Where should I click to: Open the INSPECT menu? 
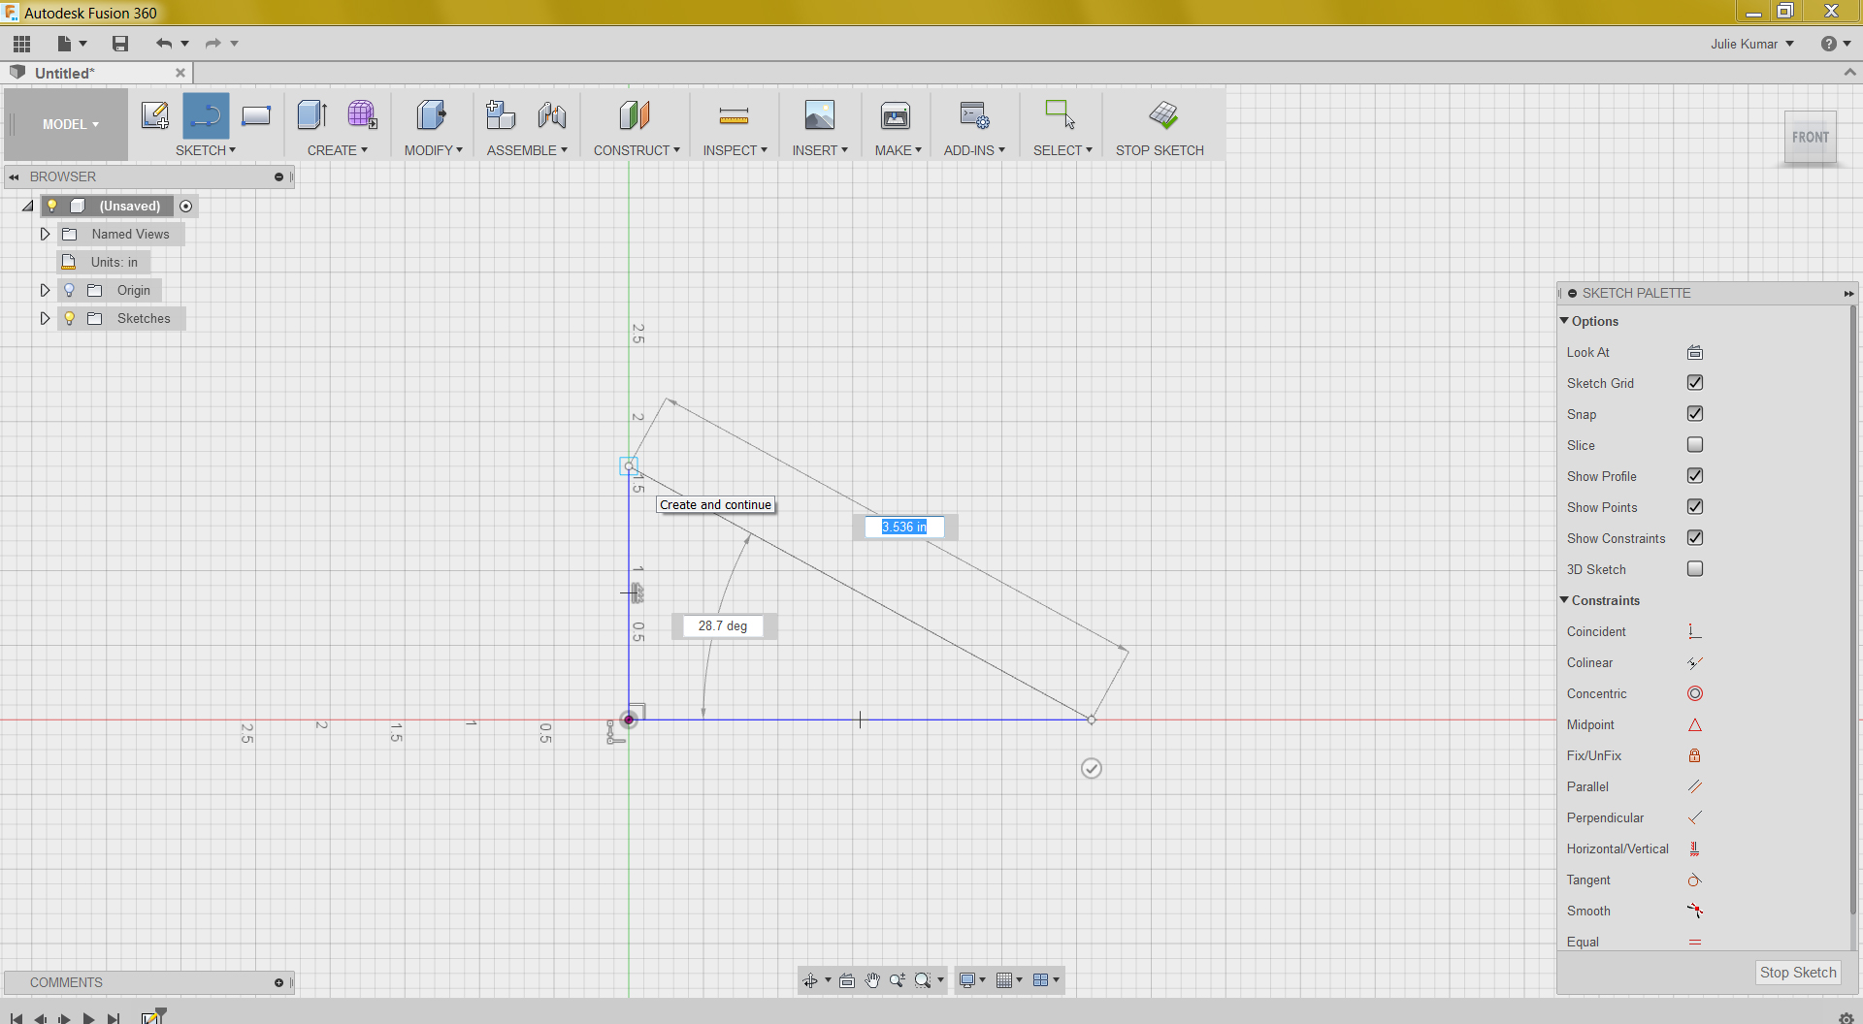[x=735, y=150]
